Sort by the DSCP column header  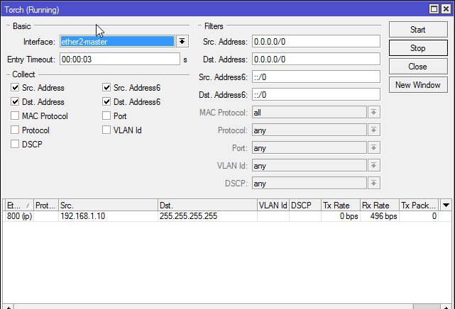coord(305,206)
